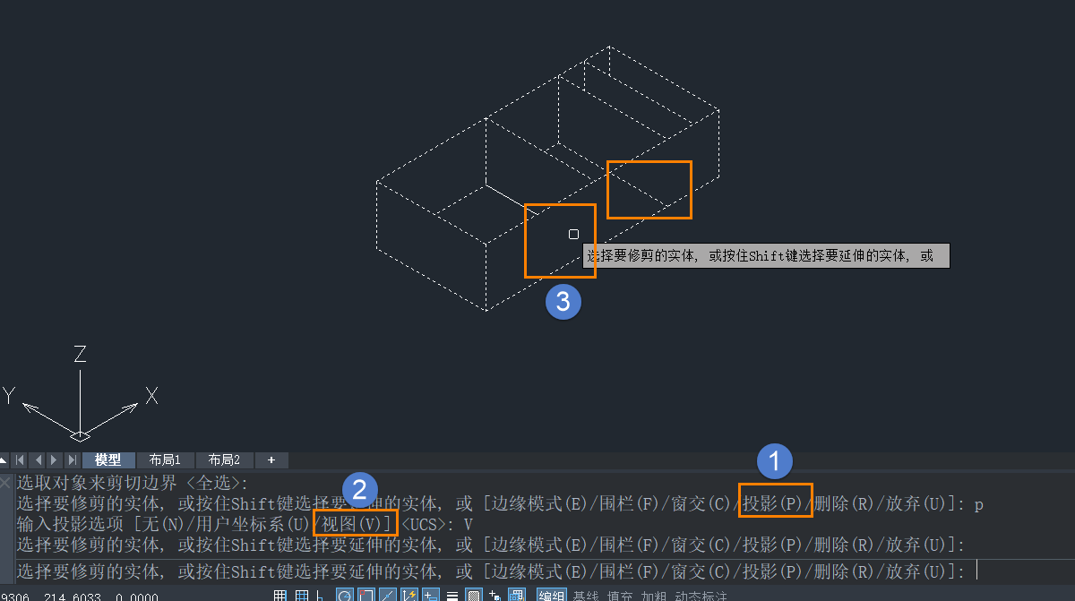Toggle snap grid mode in status bar
Image resolution: width=1075 pixels, height=601 pixels.
280,596
